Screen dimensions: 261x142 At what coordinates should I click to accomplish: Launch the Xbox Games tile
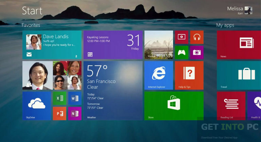(181, 52)
